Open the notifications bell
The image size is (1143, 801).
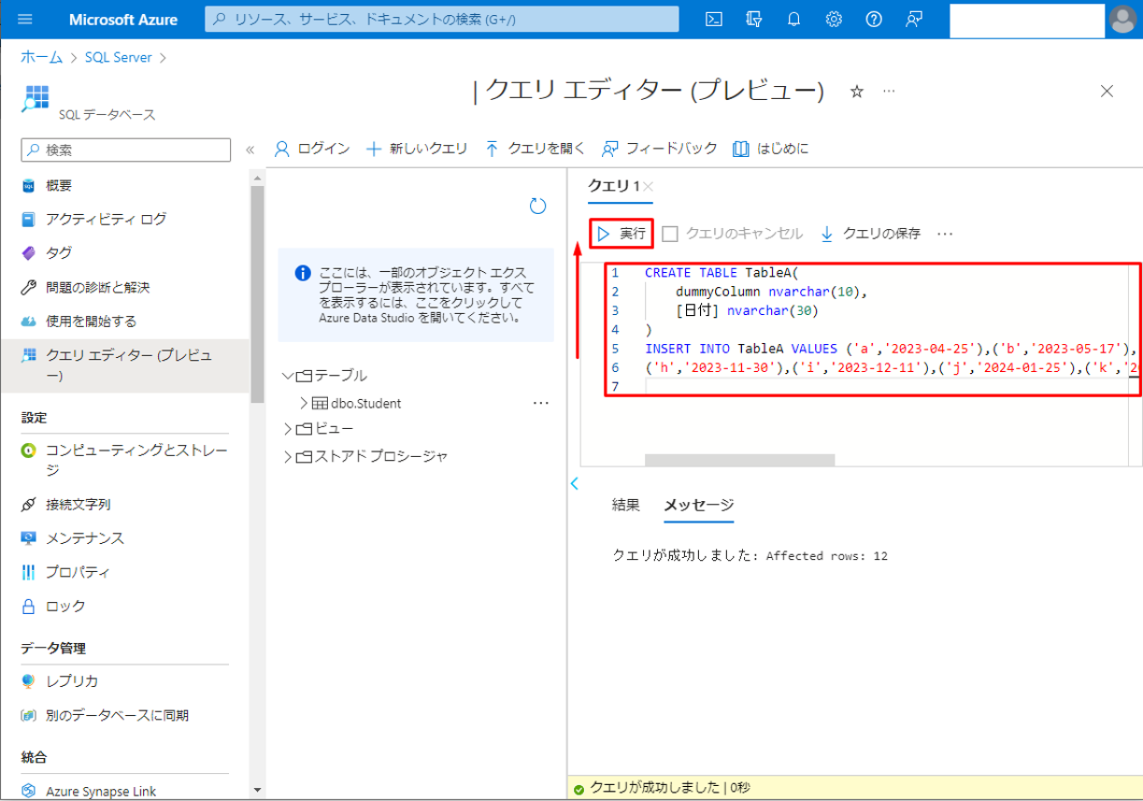794,20
